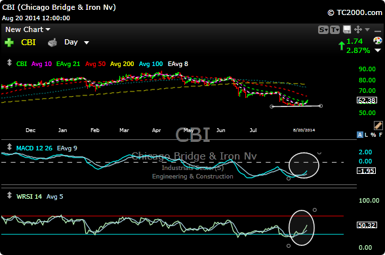
Task: Click the WRSI 14 indicator label
Action: pyautogui.click(x=29, y=197)
